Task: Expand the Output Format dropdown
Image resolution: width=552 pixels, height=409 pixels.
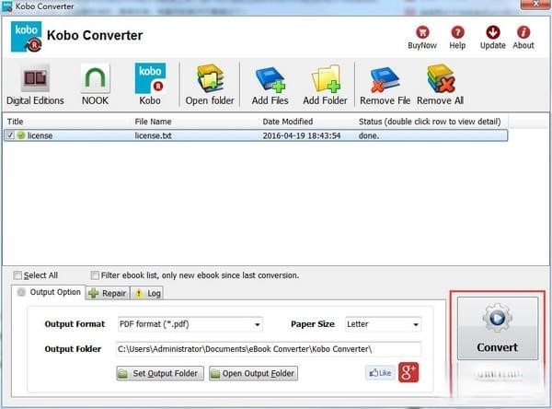Action: click(x=189, y=324)
